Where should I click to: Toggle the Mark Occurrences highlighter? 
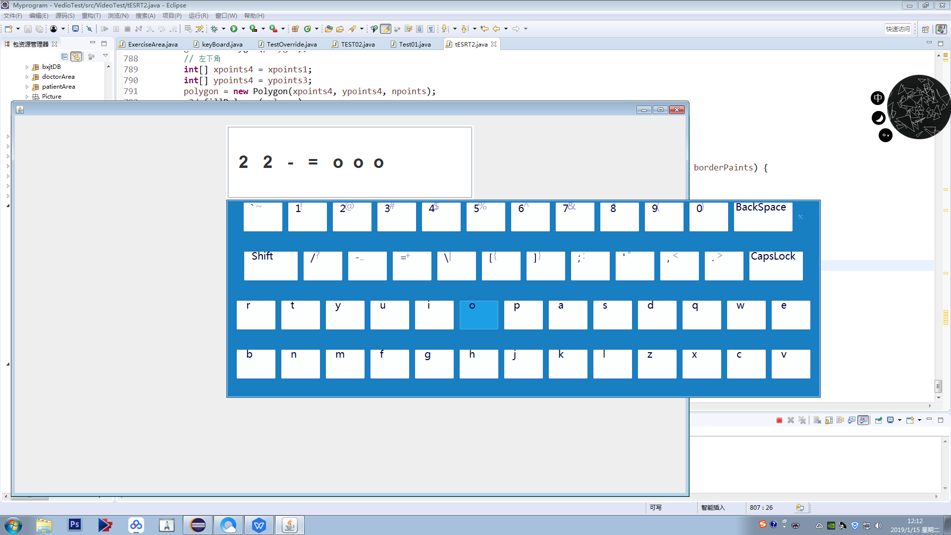pyautogui.click(x=385, y=29)
